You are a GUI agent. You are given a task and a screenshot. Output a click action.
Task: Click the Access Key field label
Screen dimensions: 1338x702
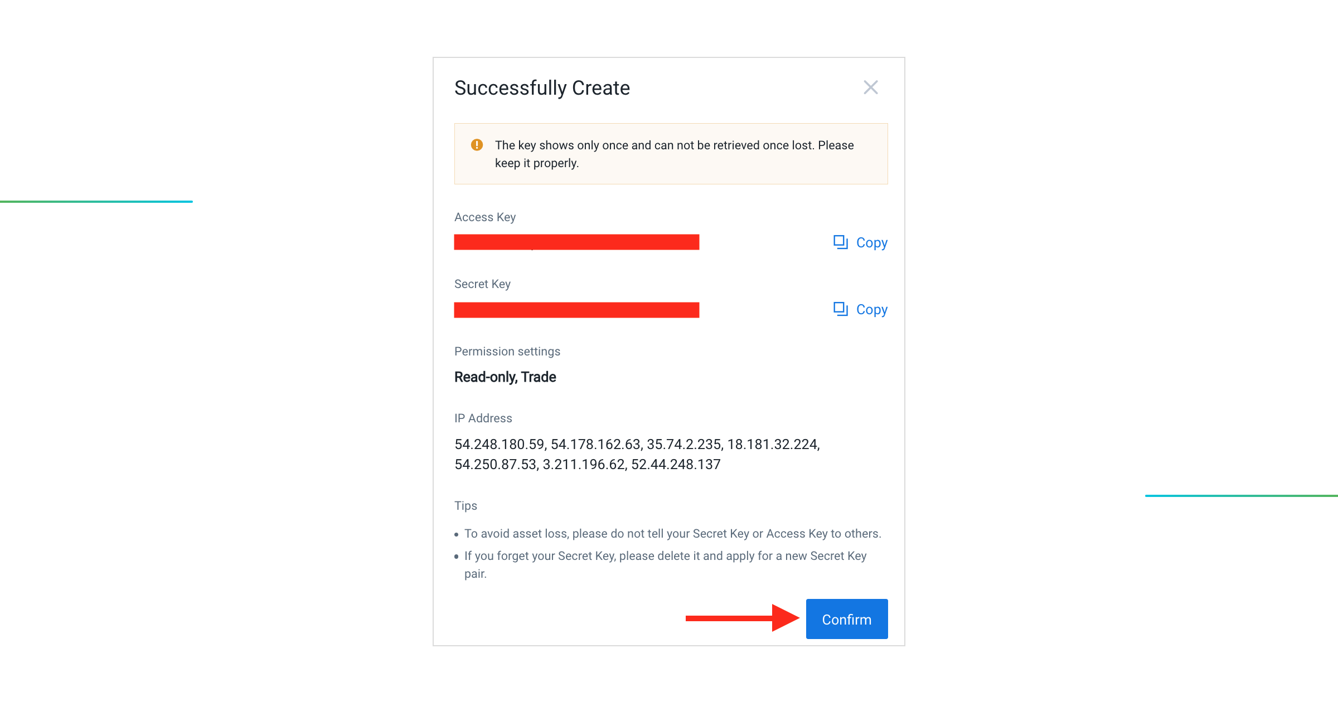485,217
